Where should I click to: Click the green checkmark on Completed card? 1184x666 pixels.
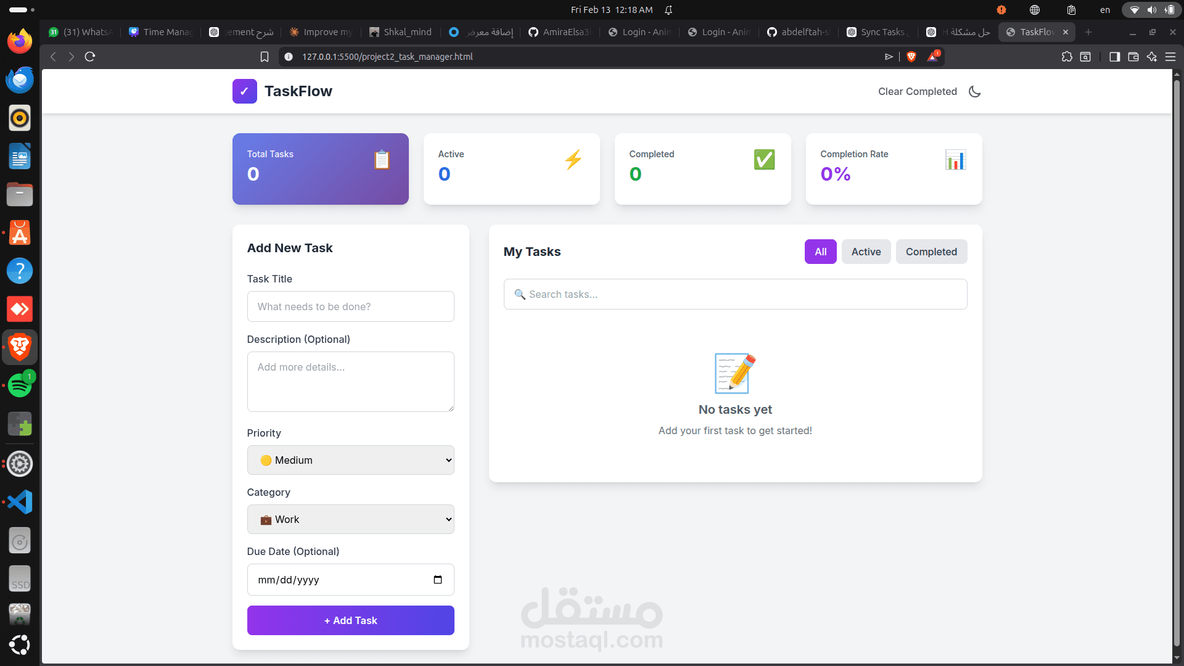764,160
